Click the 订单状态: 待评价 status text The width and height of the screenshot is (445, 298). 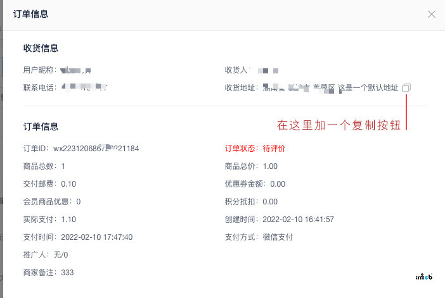pos(255,149)
